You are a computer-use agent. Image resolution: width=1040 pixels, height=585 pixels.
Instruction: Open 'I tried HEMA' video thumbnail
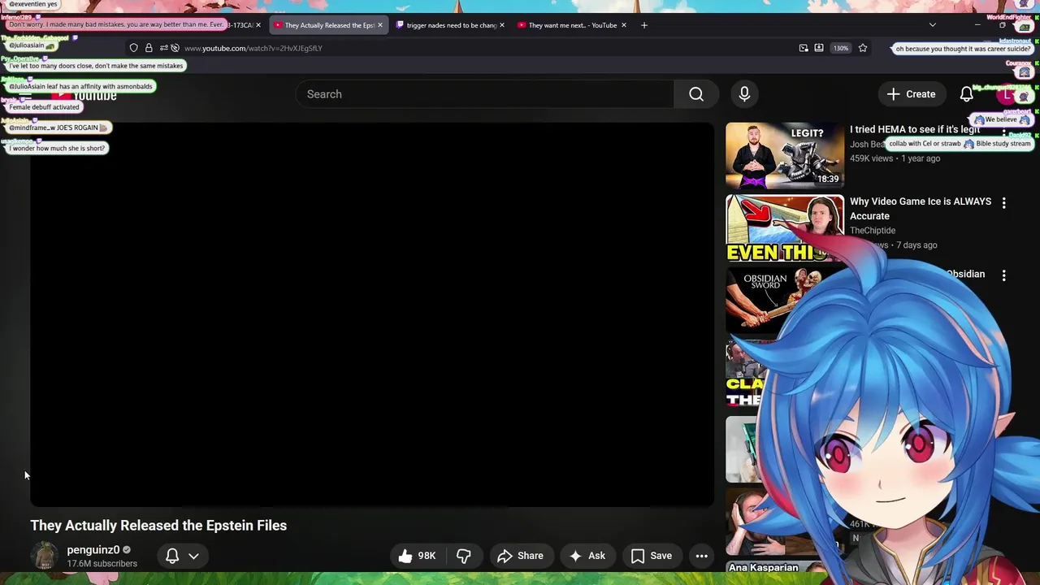pyautogui.click(x=785, y=155)
